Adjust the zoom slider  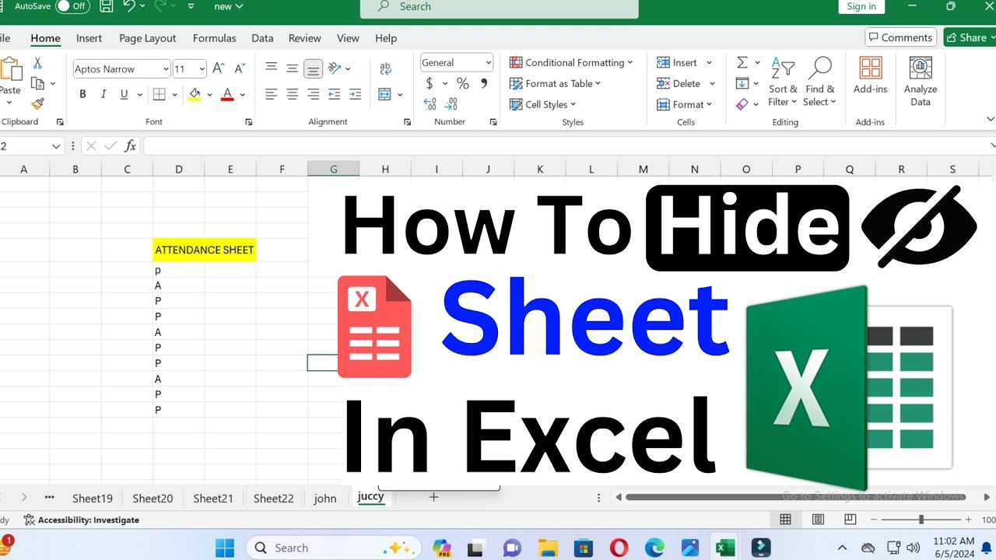click(921, 520)
